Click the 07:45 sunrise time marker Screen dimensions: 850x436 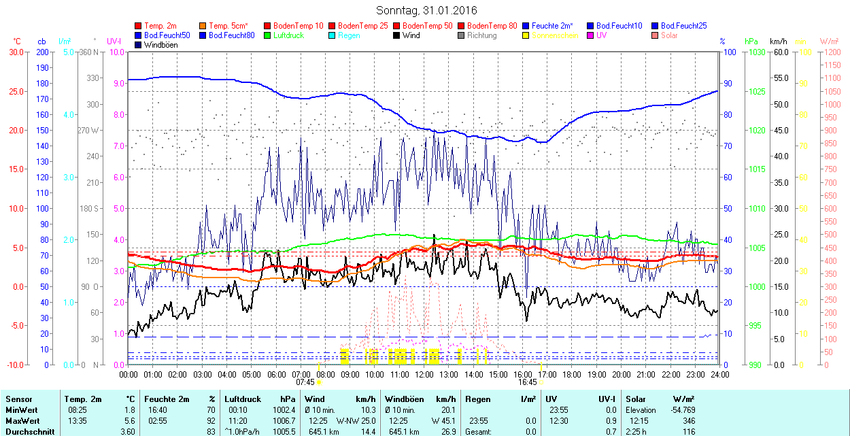pyautogui.click(x=305, y=382)
